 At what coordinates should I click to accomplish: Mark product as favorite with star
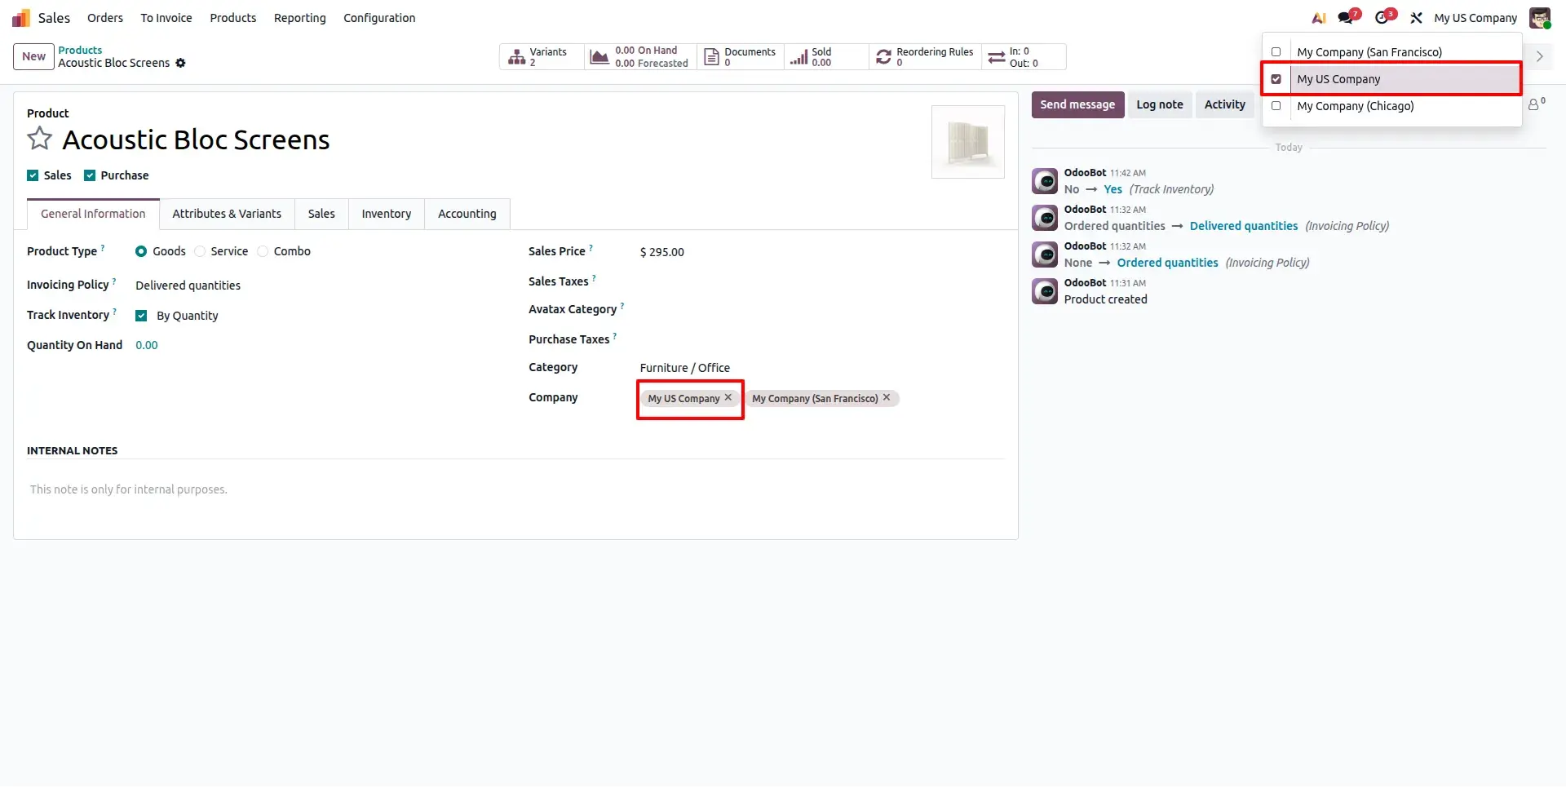coord(39,139)
